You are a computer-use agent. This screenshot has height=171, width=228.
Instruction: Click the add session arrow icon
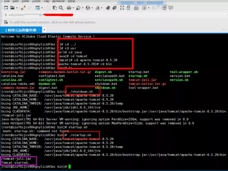(x=6, y=22)
